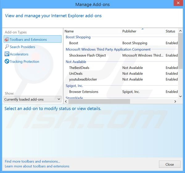The height and width of the screenshot is (173, 185).
Task: Click the horizontal scrollbar left arrow
Action: click(x=66, y=101)
